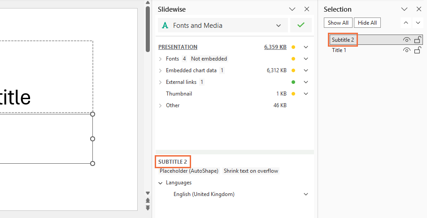Click the 6,359 KB total size link
This screenshot has width=427, height=218.
pos(275,47)
